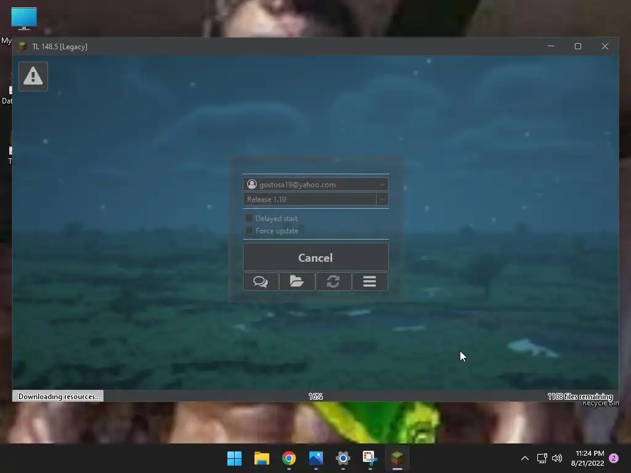Select the Release 1.10 version field
This screenshot has height=473, width=631.
pyautogui.click(x=309, y=199)
